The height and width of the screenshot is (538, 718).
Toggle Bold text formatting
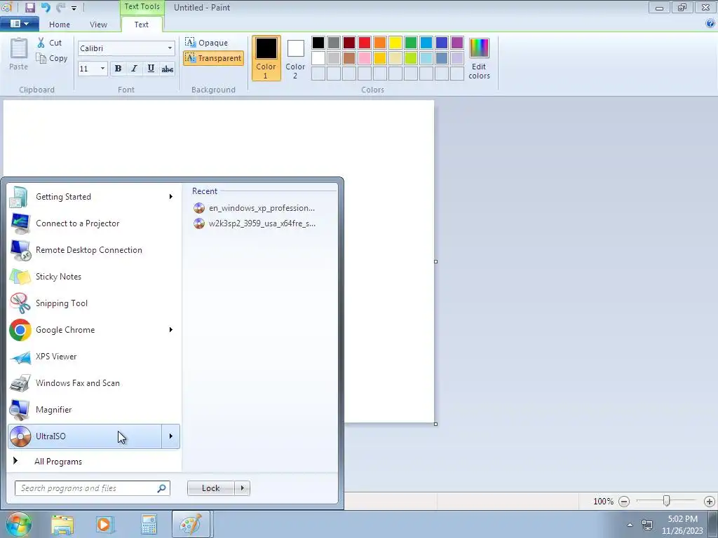118,69
